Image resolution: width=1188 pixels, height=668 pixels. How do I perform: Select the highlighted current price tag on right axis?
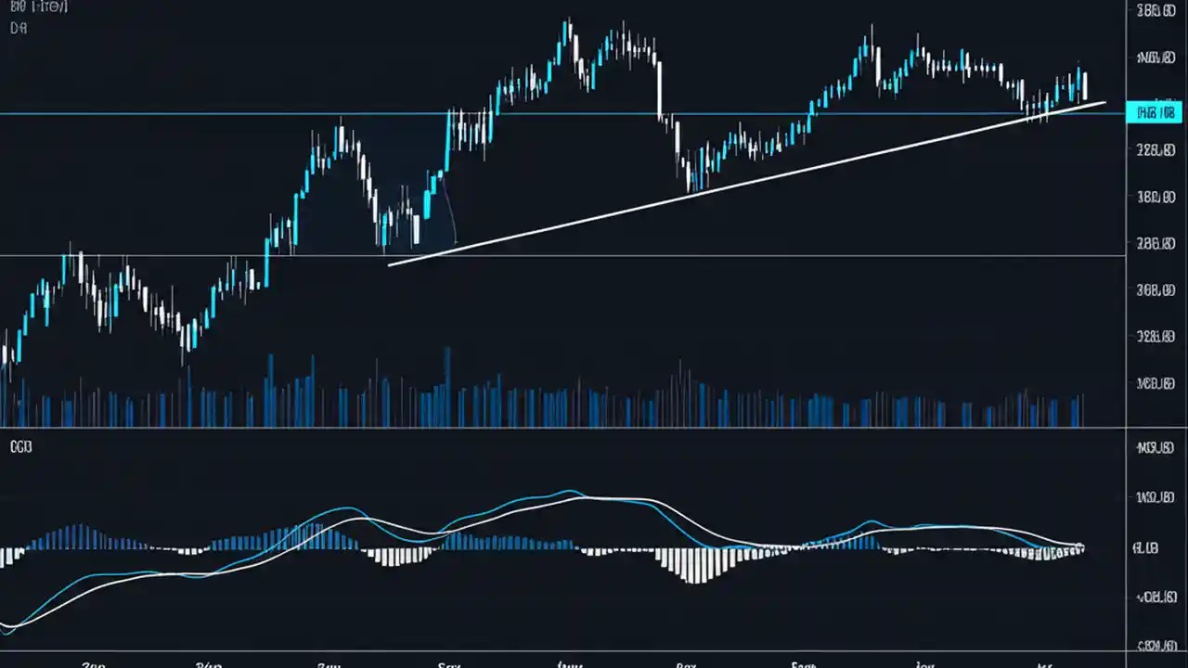click(1154, 112)
